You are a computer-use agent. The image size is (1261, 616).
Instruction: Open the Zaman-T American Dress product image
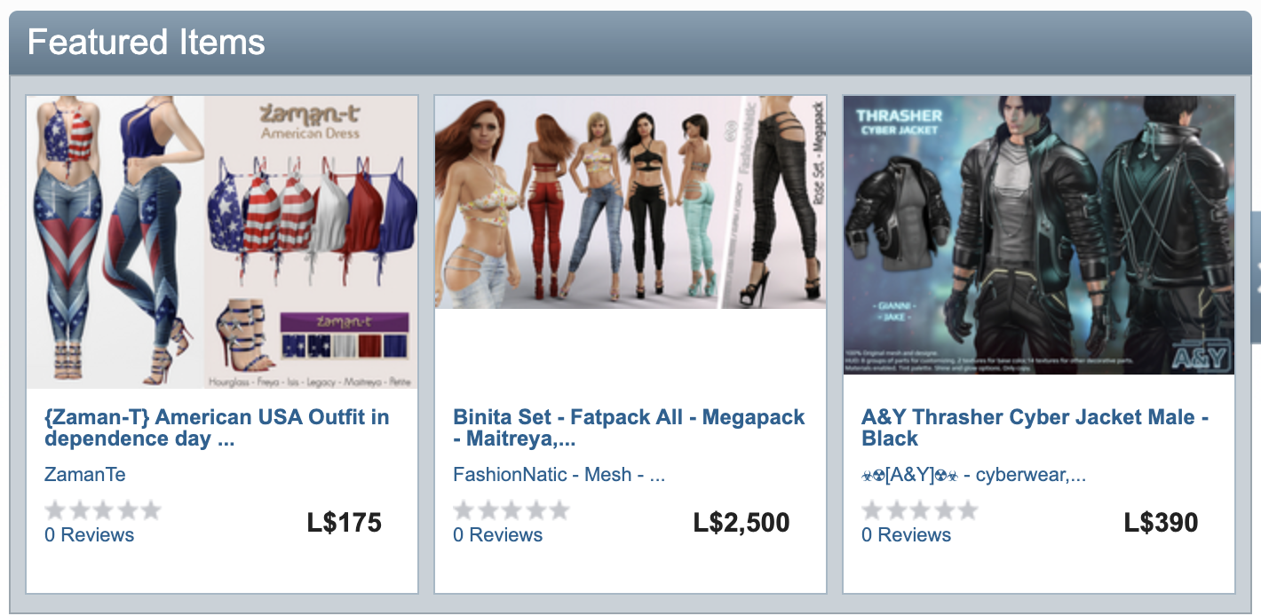click(x=222, y=242)
